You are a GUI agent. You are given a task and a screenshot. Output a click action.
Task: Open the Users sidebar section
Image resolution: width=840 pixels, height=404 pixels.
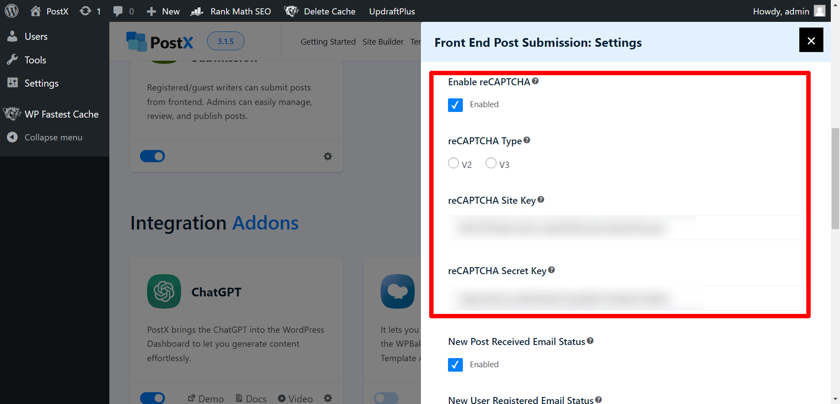[35, 36]
